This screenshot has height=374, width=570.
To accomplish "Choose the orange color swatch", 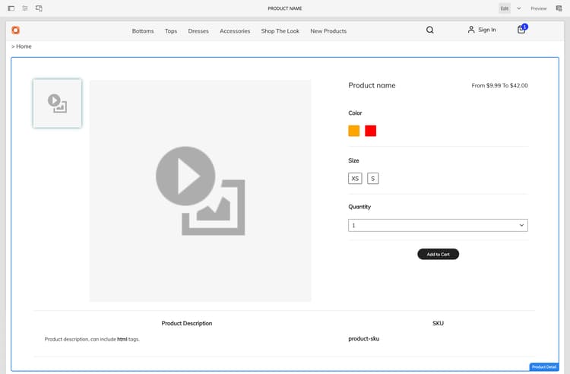I will [x=353, y=131].
